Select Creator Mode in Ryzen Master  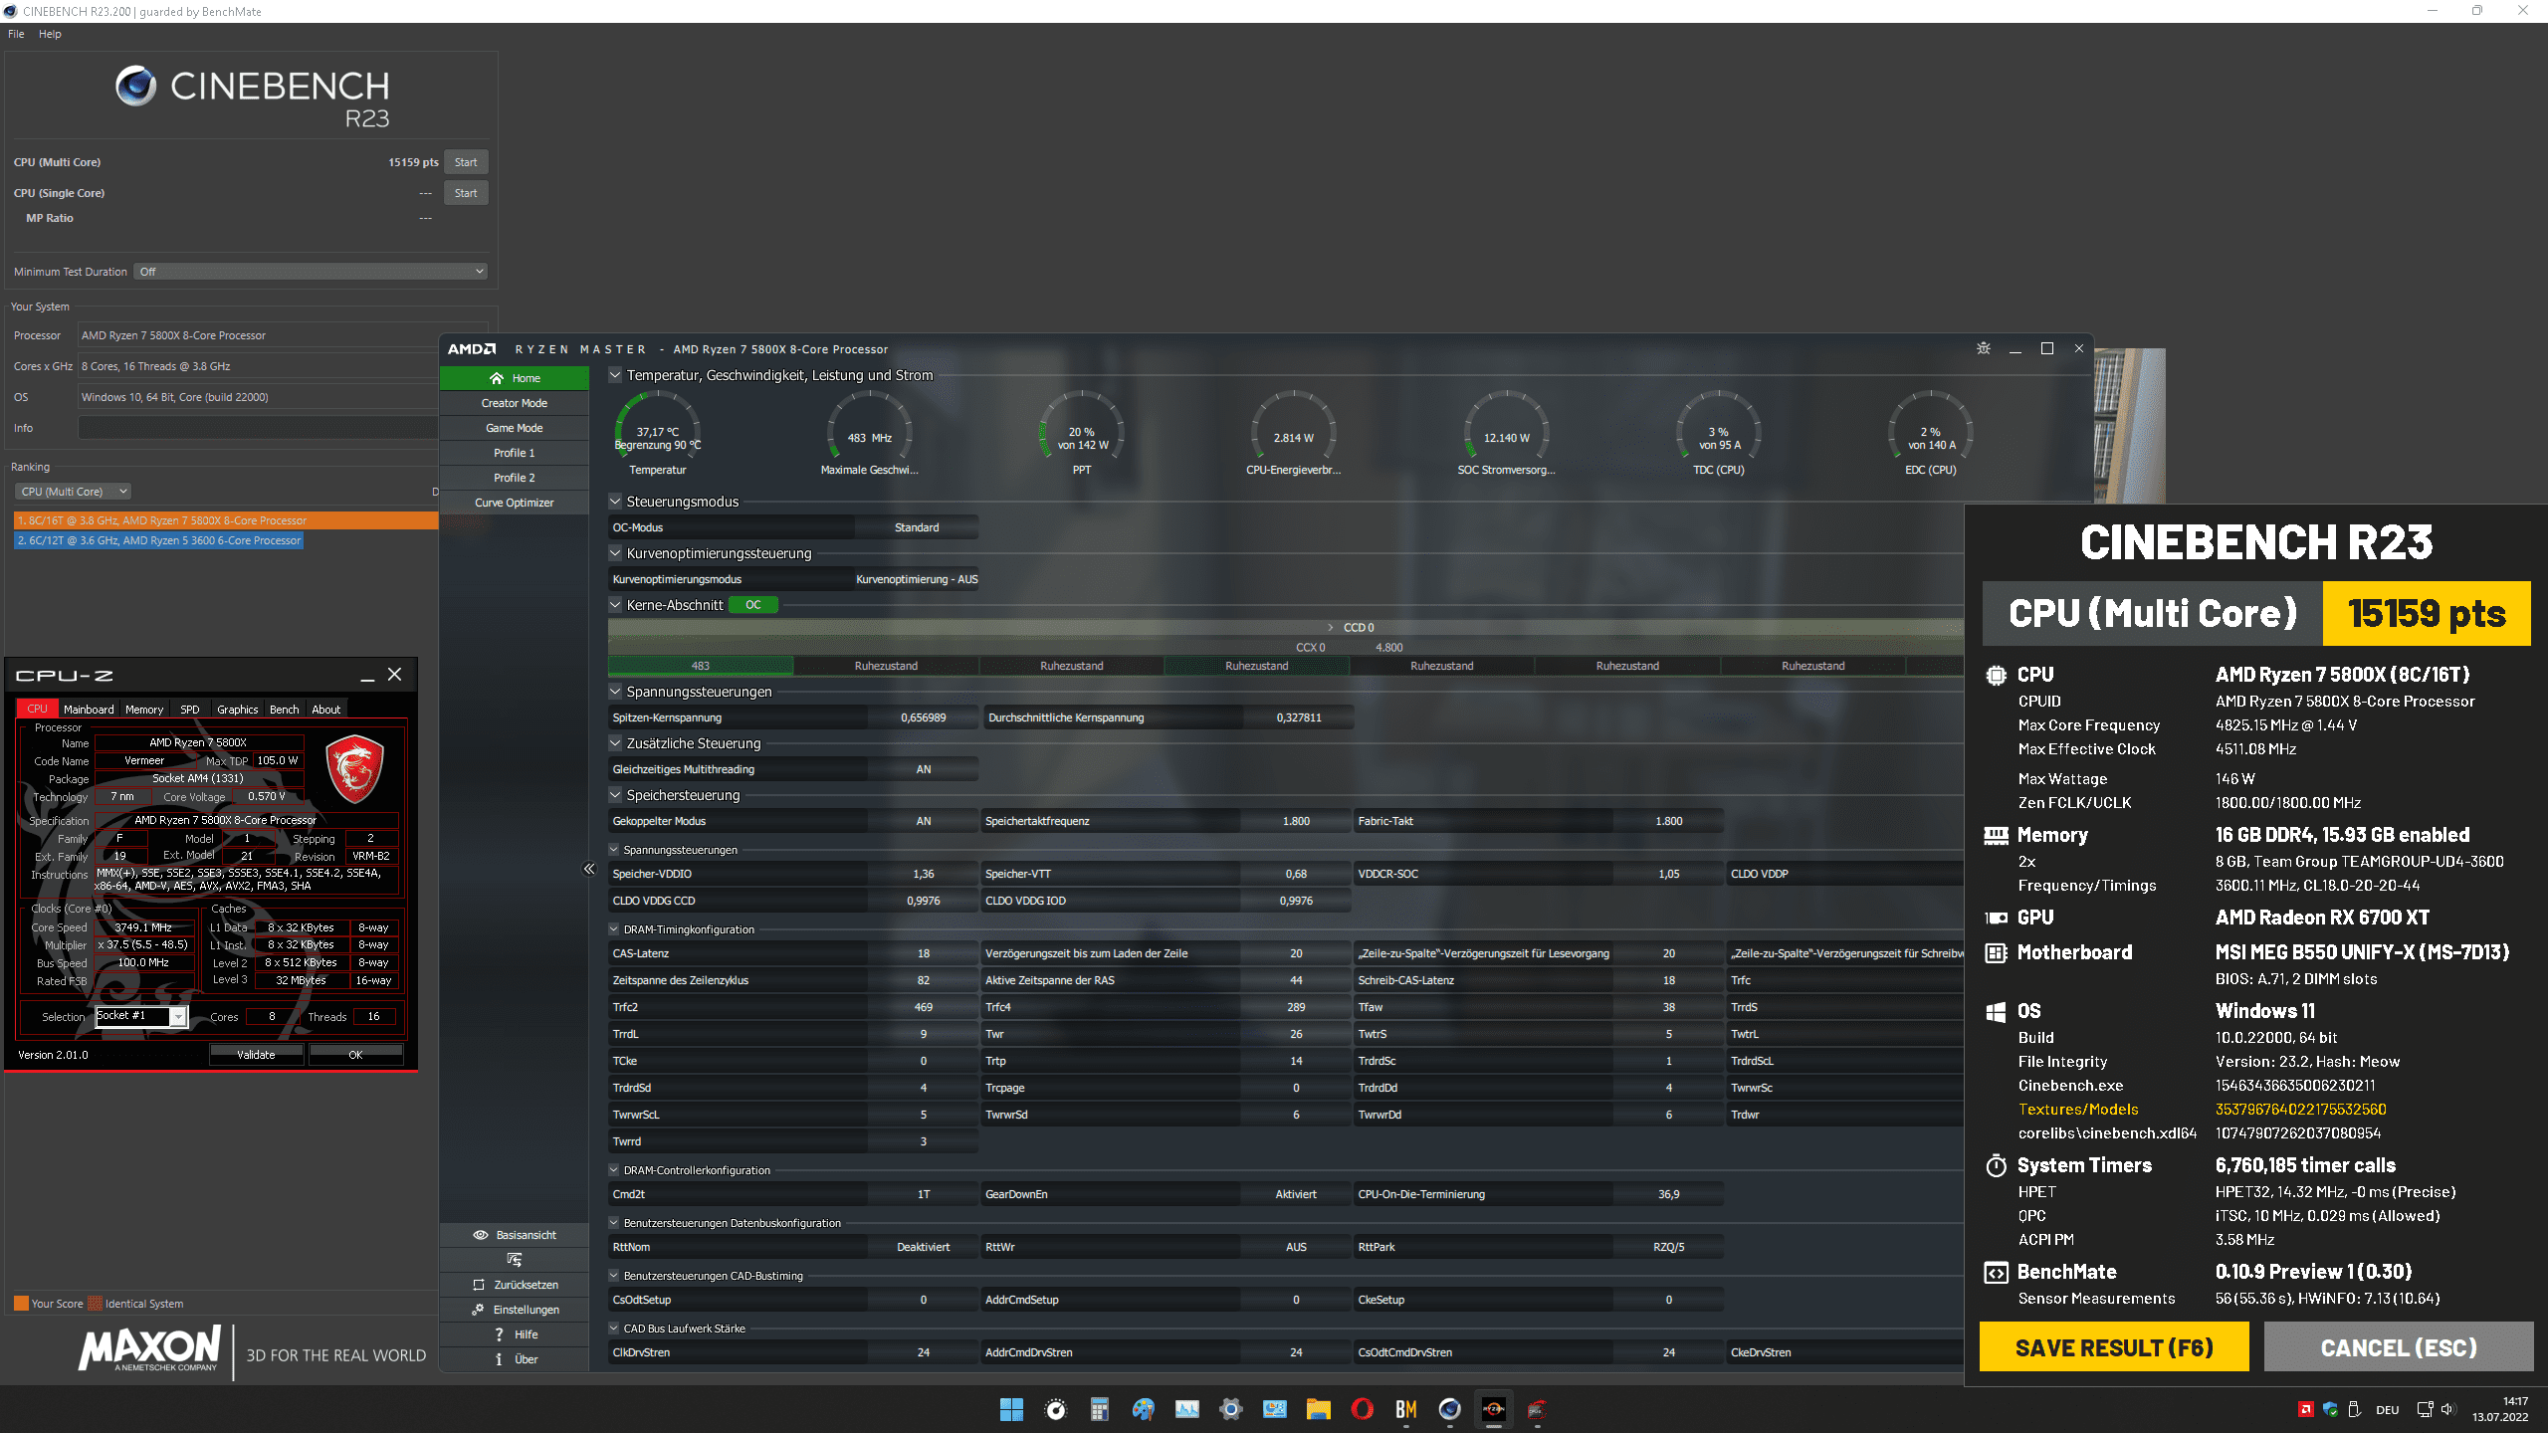tap(515, 403)
